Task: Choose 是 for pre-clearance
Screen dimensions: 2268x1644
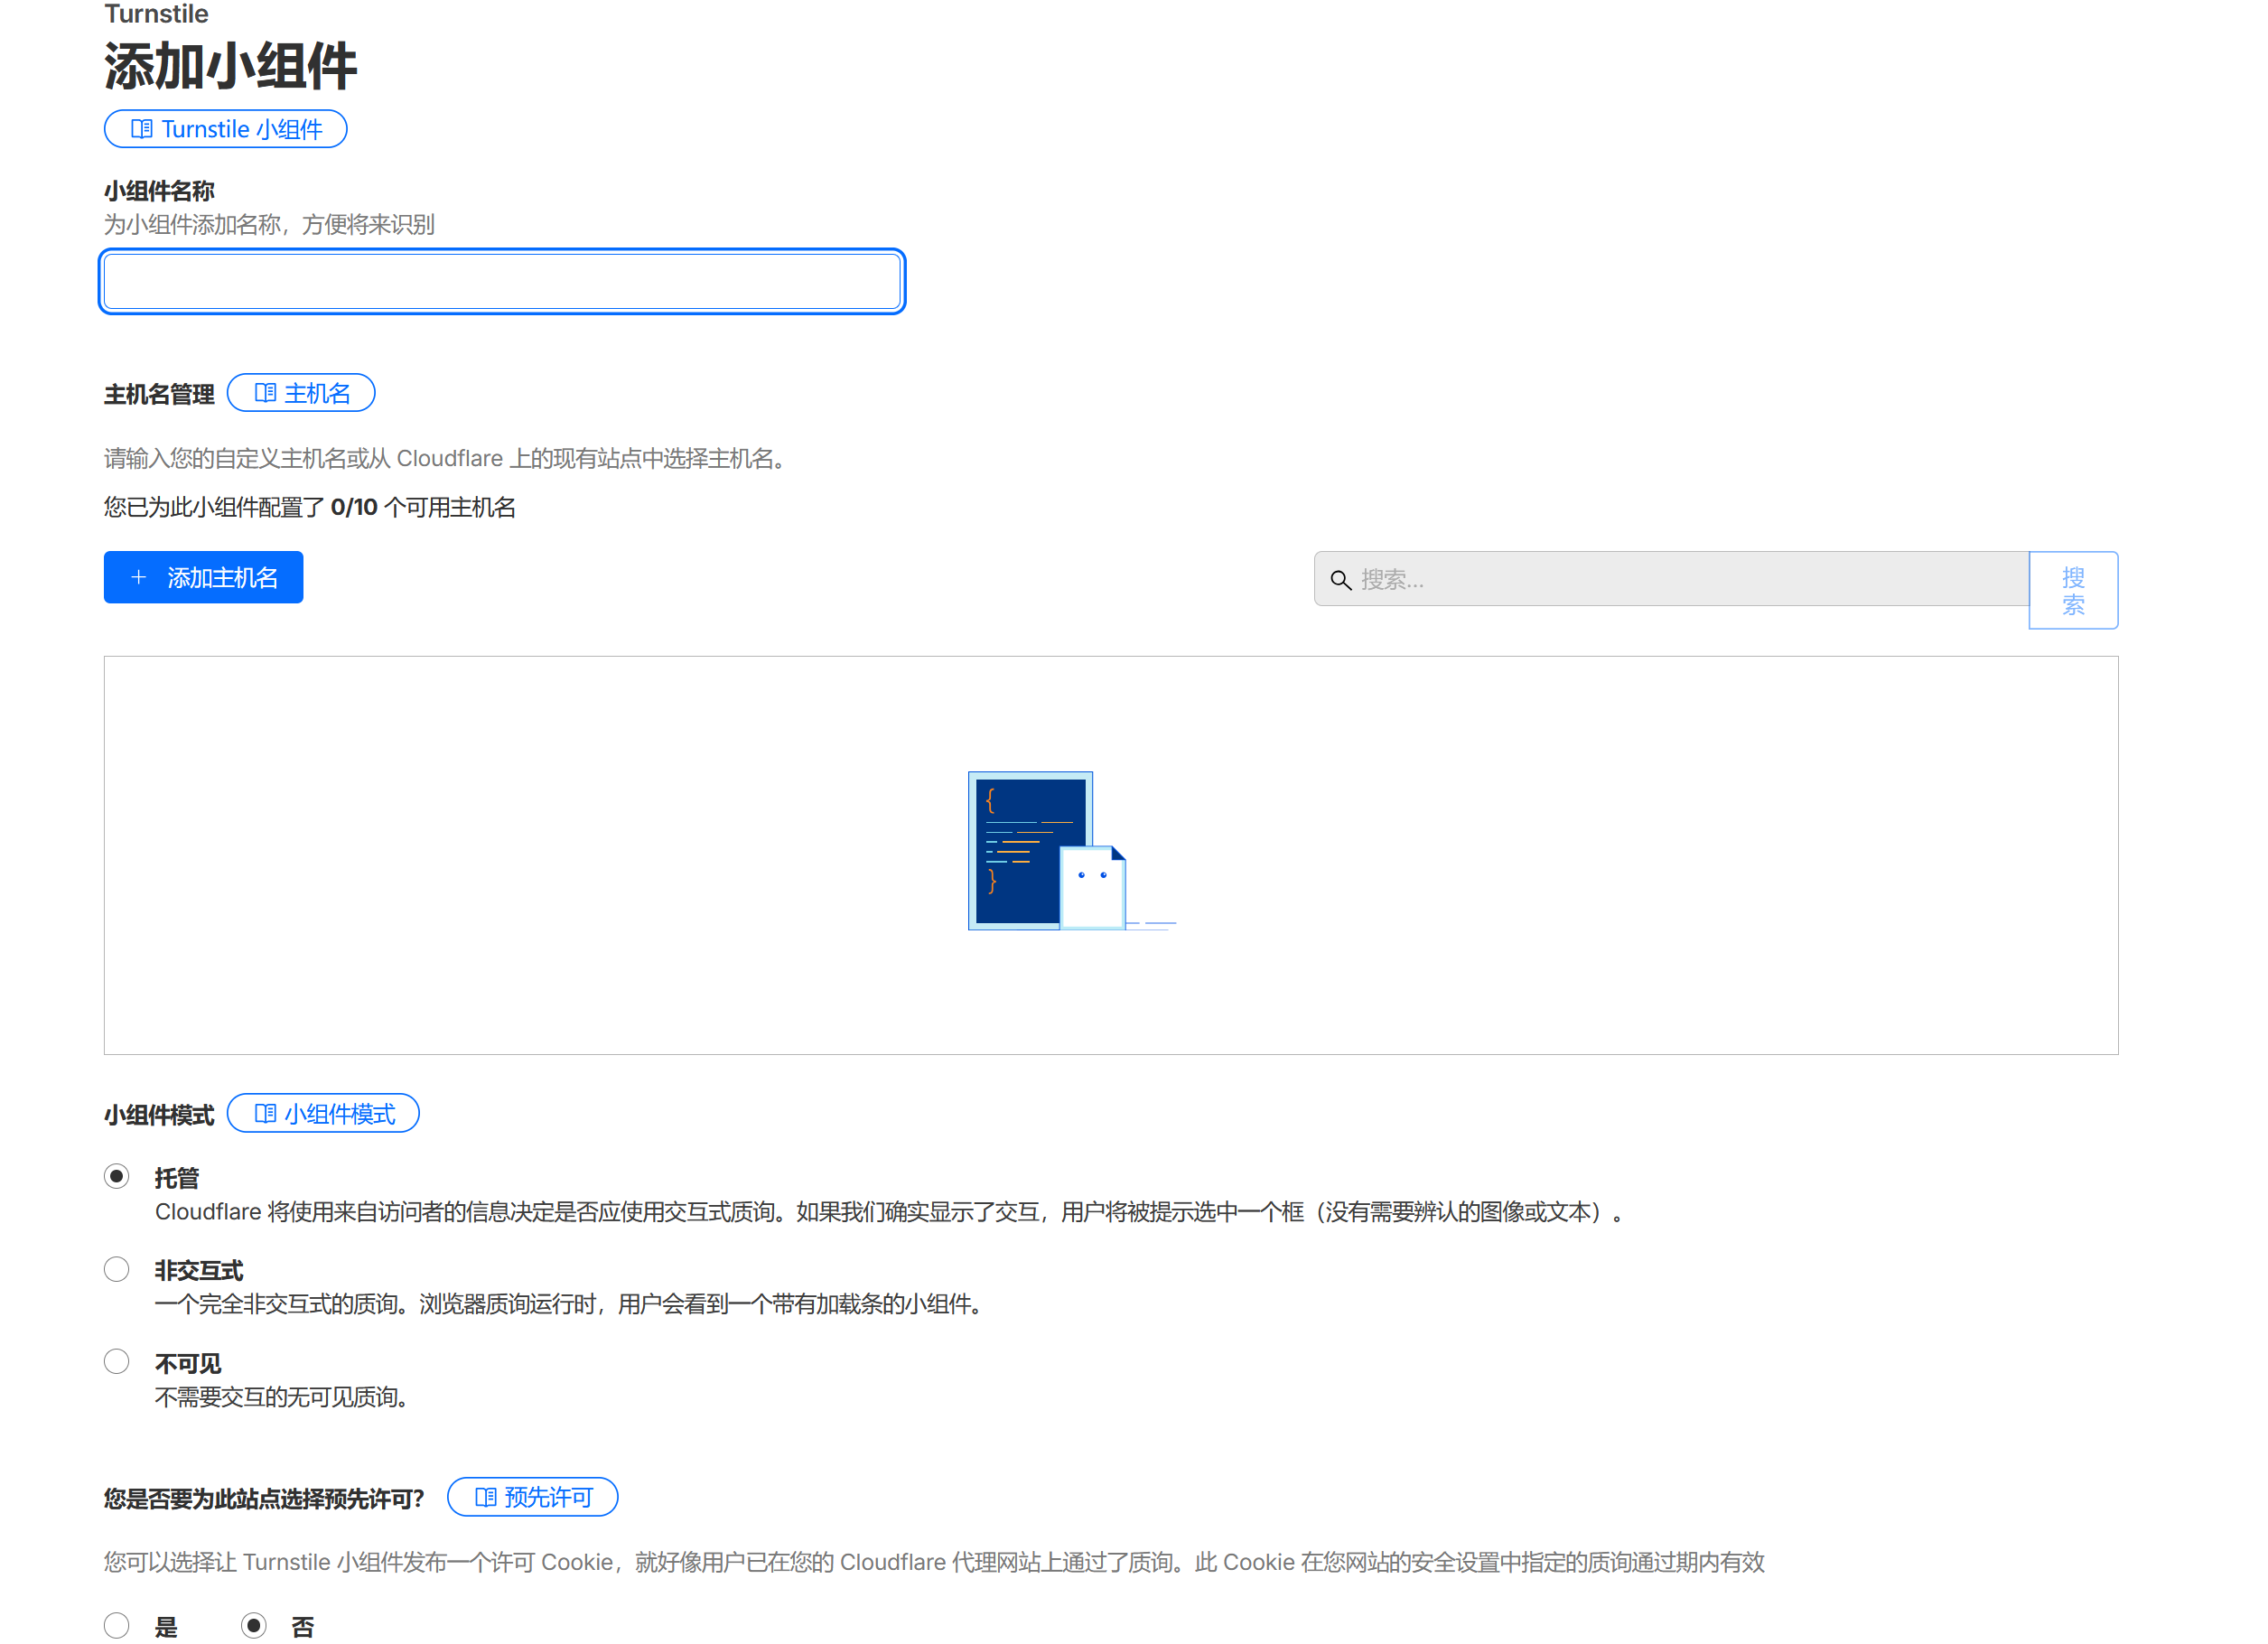Action: coord(117,1626)
